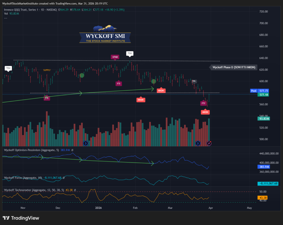
Task: Click the FAIL marker in March
Action: tap(194, 81)
